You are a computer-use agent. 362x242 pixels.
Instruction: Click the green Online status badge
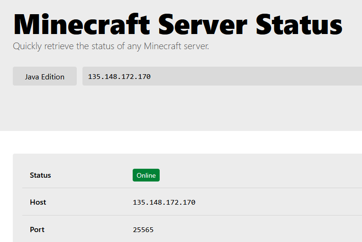pyautogui.click(x=146, y=175)
